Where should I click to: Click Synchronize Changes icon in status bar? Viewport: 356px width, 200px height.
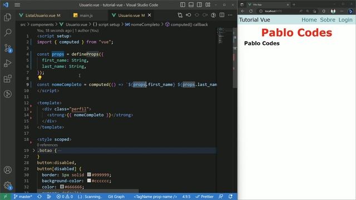[x=39, y=197]
